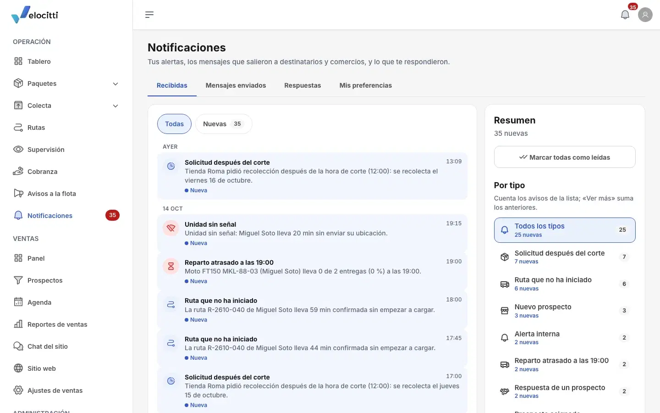This screenshot has height=413, width=660.
Task: Open Prospectos funnel item
Action: [x=66, y=280]
